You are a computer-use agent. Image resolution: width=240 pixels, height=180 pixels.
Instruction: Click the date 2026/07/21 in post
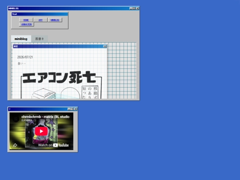[x=25, y=57]
